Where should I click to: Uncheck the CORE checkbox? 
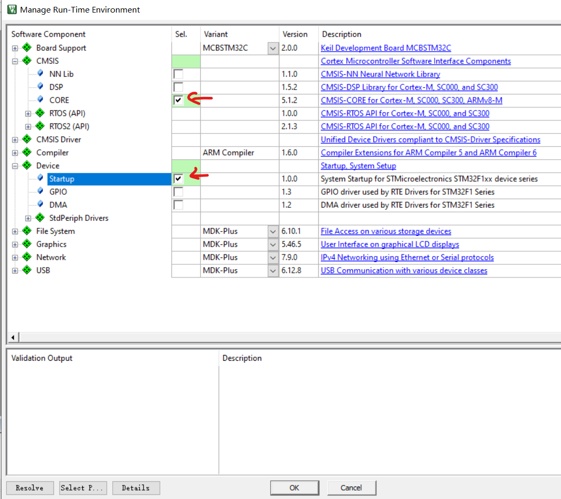point(178,100)
